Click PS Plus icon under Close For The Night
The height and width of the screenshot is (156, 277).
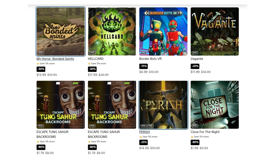pos(192,137)
